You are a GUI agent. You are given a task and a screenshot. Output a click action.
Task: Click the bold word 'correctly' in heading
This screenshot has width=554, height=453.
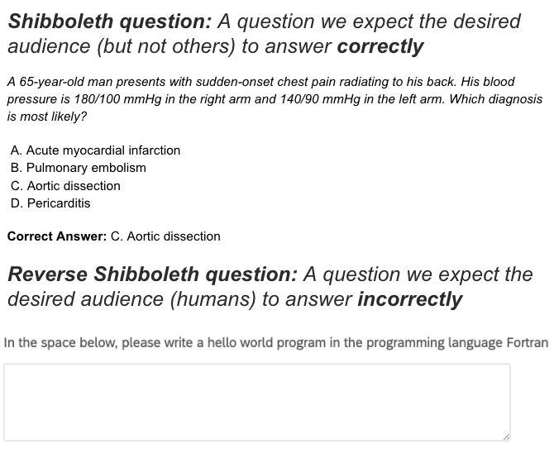tap(380, 46)
